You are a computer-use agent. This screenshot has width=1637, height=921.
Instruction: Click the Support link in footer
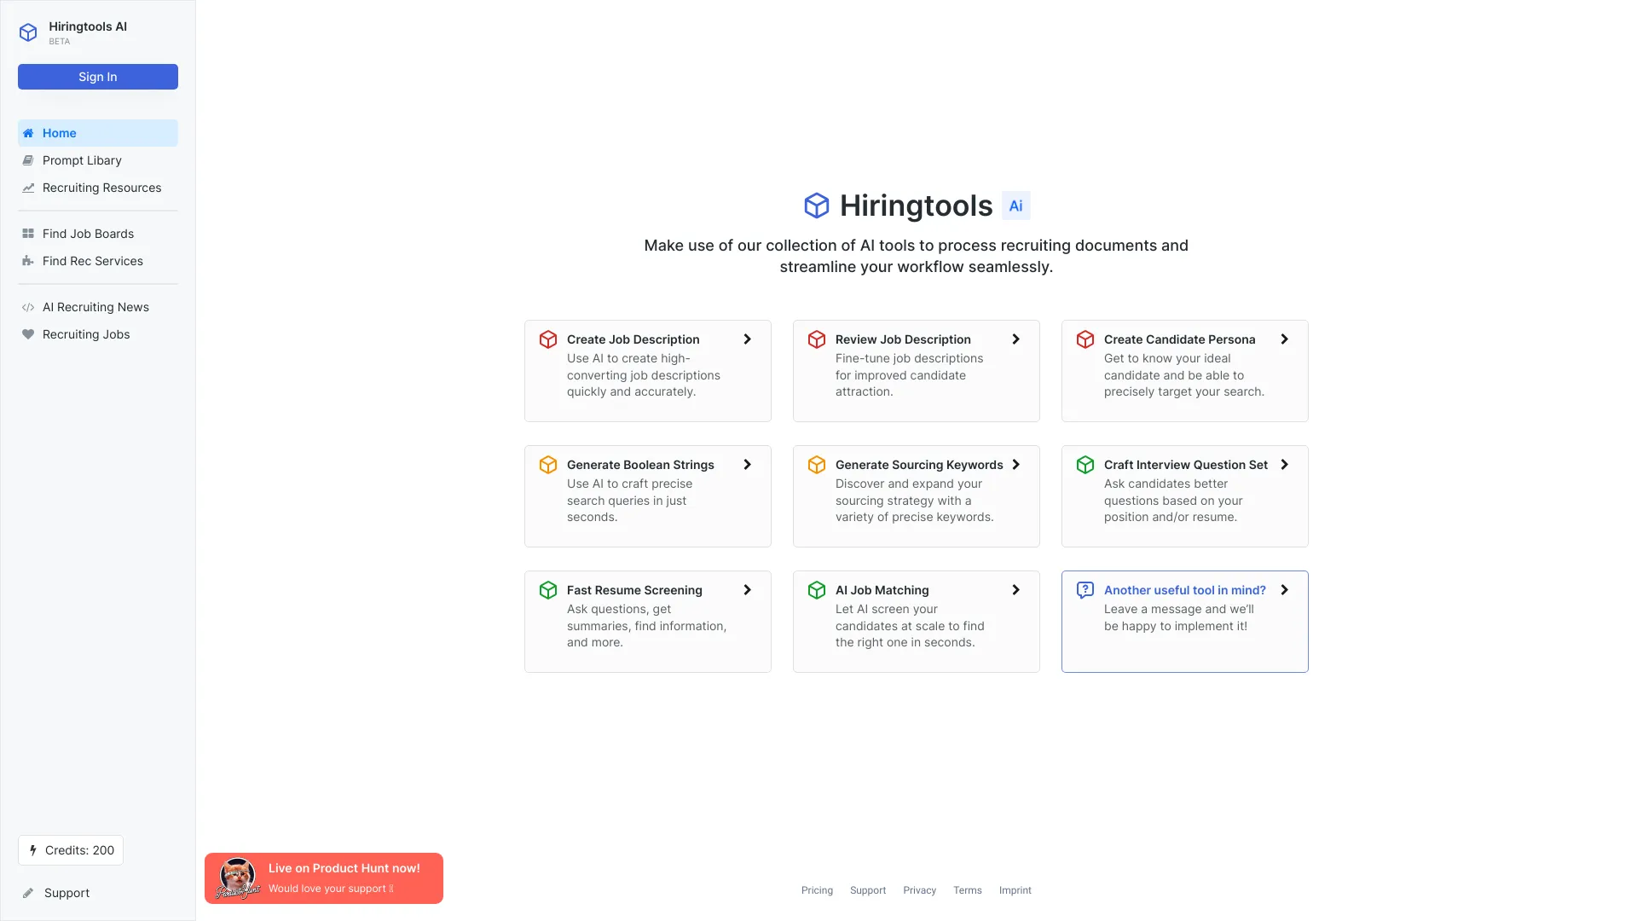868,889
